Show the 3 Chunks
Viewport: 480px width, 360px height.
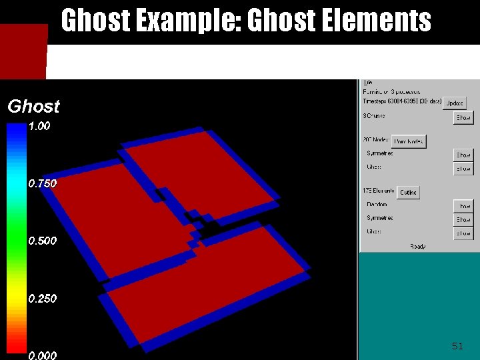click(463, 117)
